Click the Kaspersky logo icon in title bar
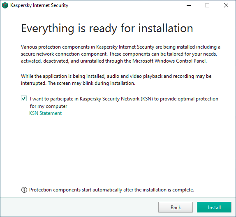Viewport: 236px width, 217px height. [5, 5]
